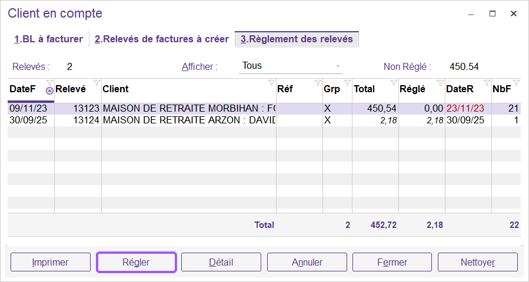Screen dimensions: 529x282
Task: Maximize the Client en compte window
Action: point(493,14)
